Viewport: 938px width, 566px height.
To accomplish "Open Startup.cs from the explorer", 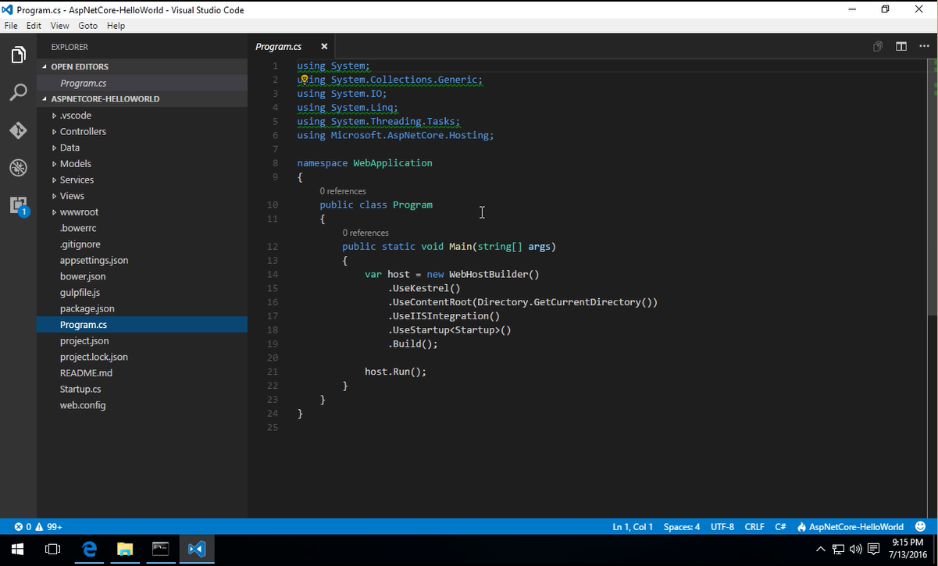I will [x=80, y=389].
